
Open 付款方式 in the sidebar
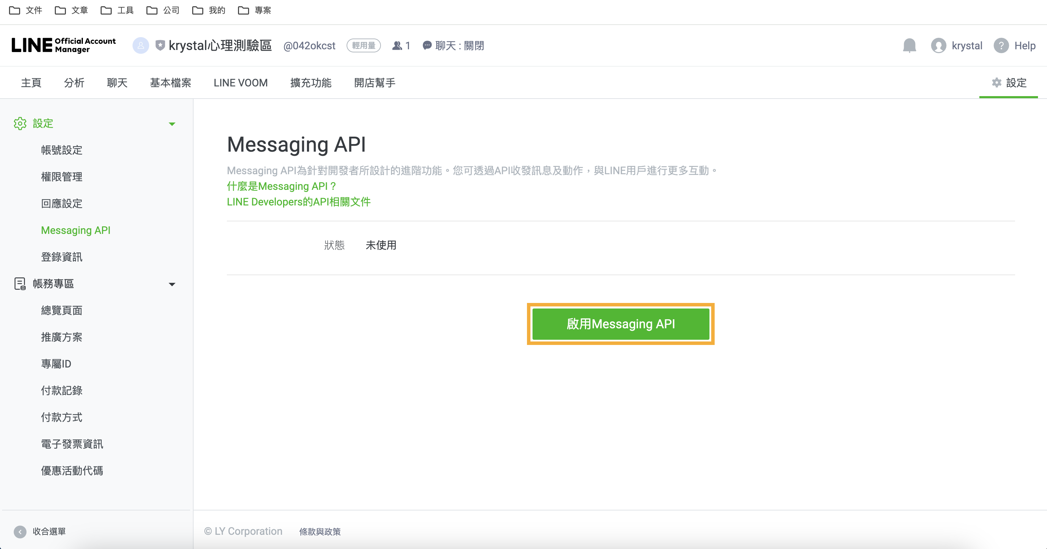[62, 417]
